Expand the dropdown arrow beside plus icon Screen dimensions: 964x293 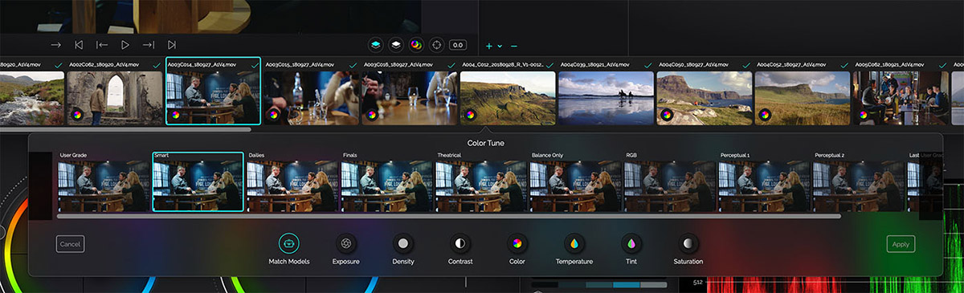(500, 47)
